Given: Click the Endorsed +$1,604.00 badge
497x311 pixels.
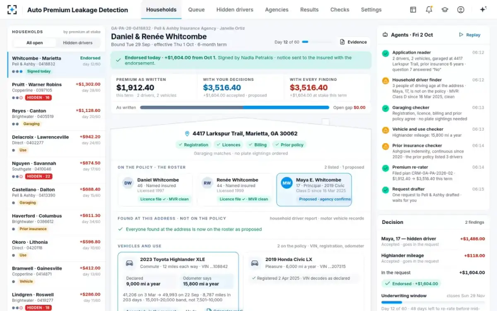Looking at the screenshot, I should [411, 284].
